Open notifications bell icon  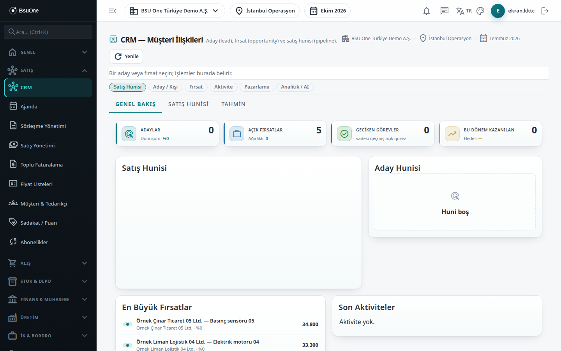427,11
